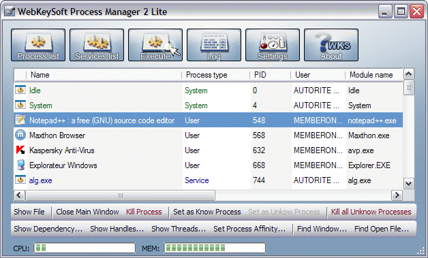Click module name Explorer.EXE
The image size is (428, 258).
coord(369,165)
